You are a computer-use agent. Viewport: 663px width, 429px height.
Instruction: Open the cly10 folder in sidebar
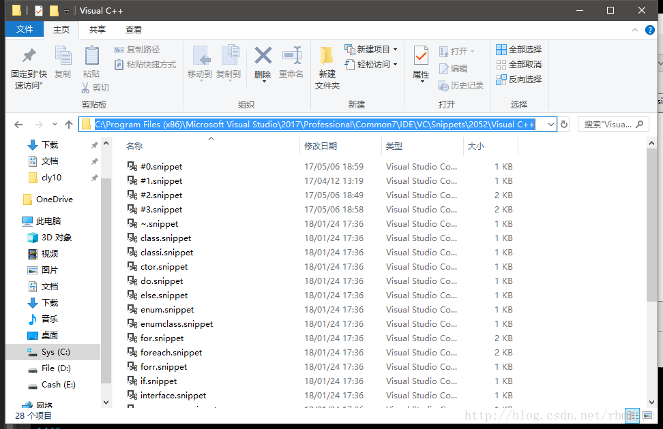coord(45,177)
